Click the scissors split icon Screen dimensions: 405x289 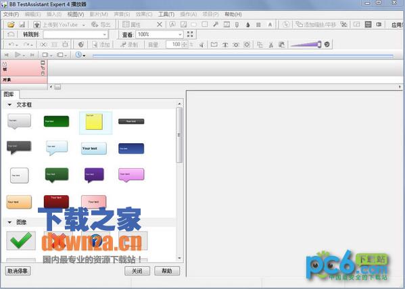[x=271, y=45]
